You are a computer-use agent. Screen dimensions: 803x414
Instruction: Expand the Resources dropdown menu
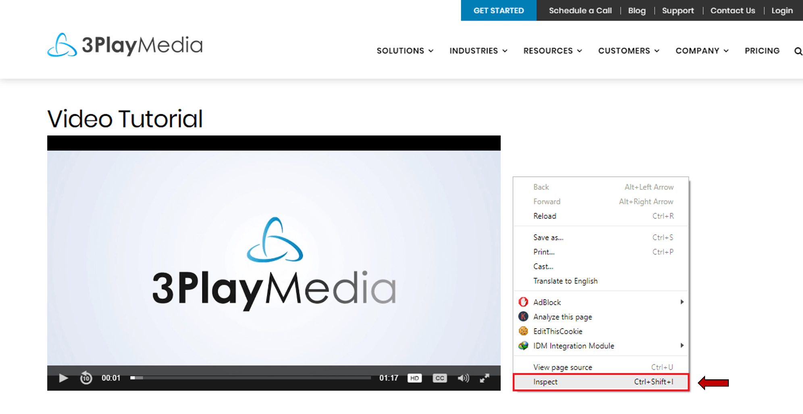pyautogui.click(x=552, y=51)
